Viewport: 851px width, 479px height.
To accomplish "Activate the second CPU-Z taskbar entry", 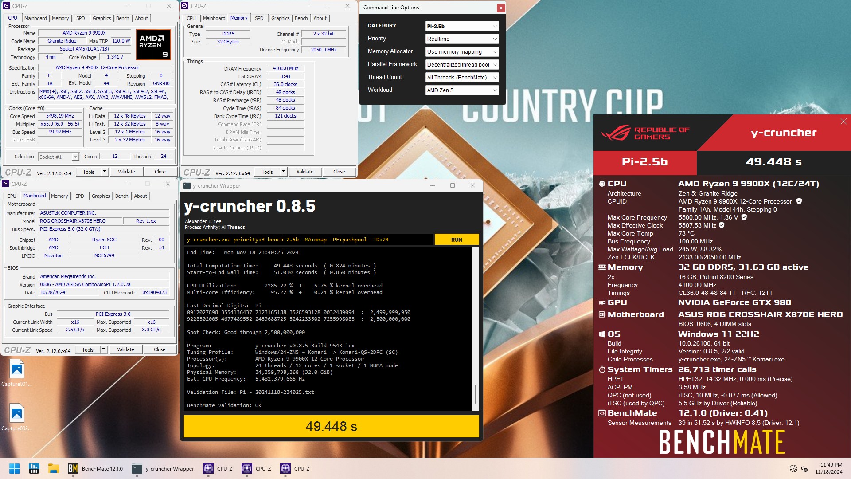I will coord(257,468).
